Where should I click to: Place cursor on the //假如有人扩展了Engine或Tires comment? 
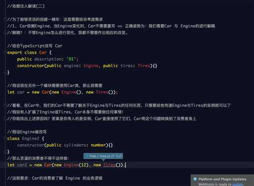(65, 112)
